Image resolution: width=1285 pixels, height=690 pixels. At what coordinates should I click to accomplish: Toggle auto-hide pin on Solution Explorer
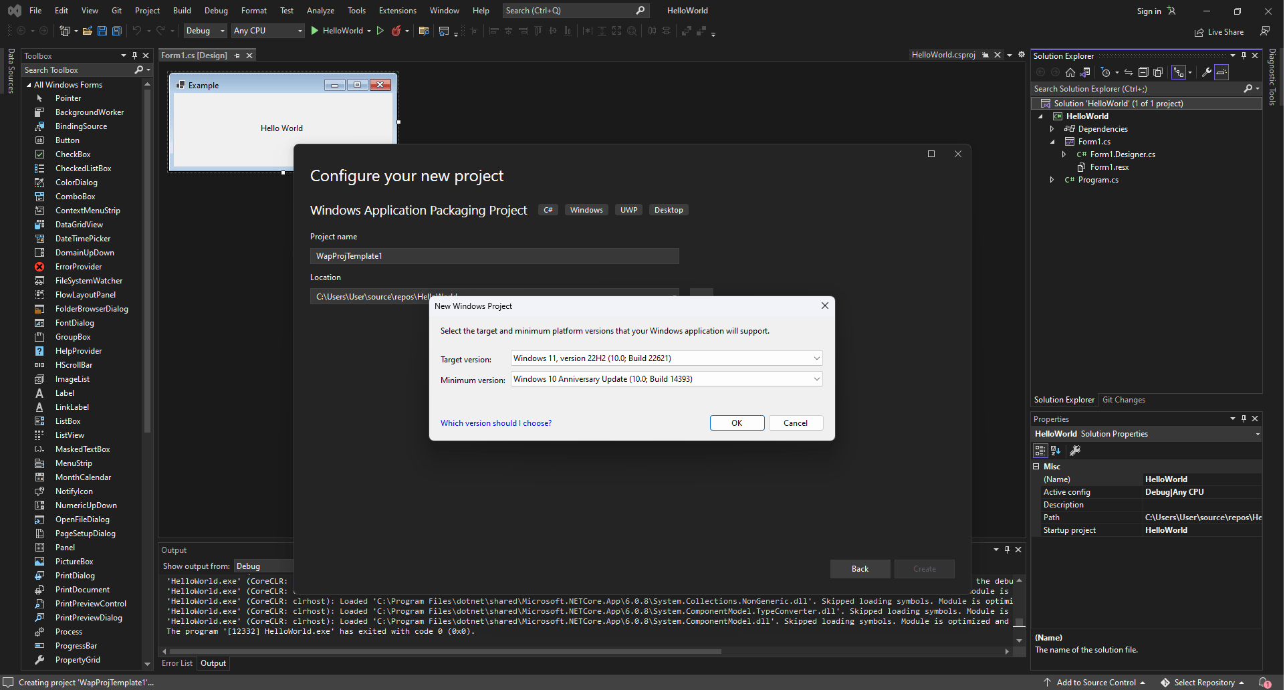click(x=1244, y=56)
